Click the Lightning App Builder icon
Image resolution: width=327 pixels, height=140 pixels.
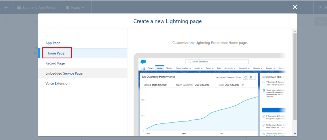[19, 7]
